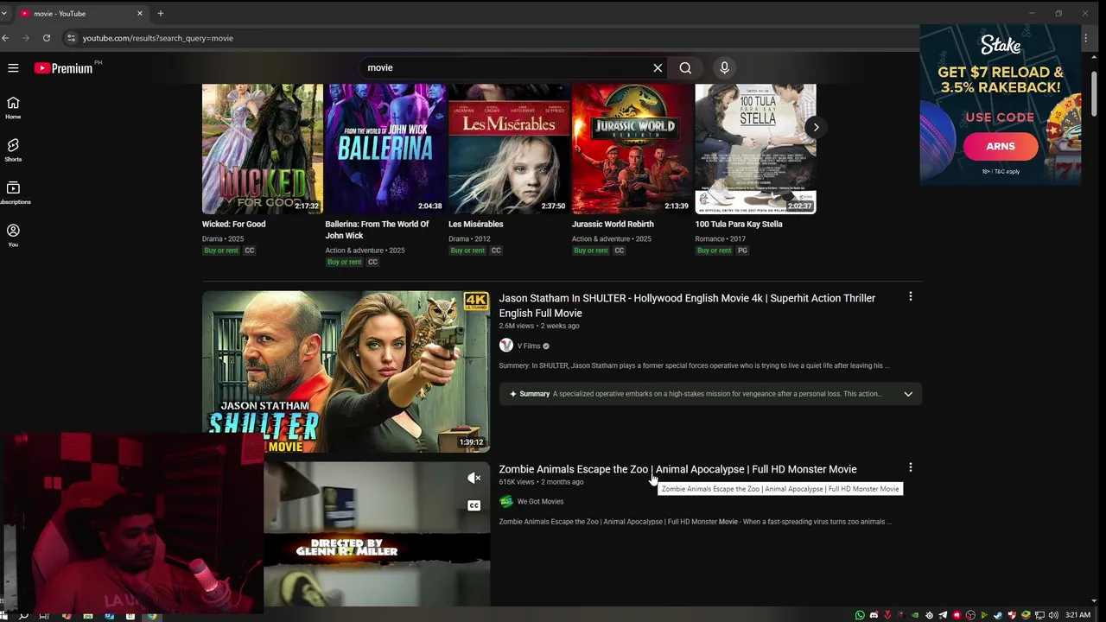1106x622 pixels.
Task: Open the Les Misérables poster
Action: coord(509,149)
